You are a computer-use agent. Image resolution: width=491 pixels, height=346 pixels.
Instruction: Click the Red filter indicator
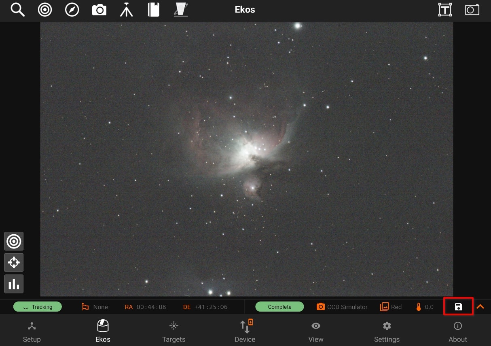(391, 307)
